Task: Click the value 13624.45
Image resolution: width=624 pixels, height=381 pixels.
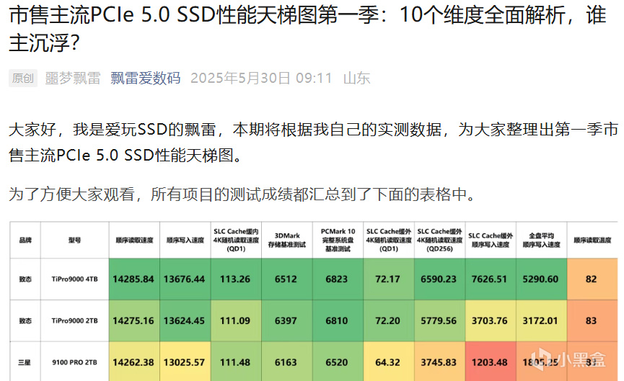Action: [x=184, y=321]
